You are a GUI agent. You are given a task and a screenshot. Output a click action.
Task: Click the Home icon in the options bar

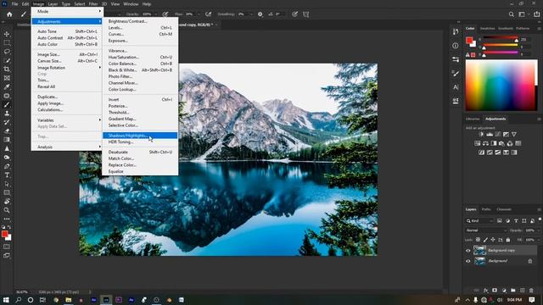(x=9, y=14)
